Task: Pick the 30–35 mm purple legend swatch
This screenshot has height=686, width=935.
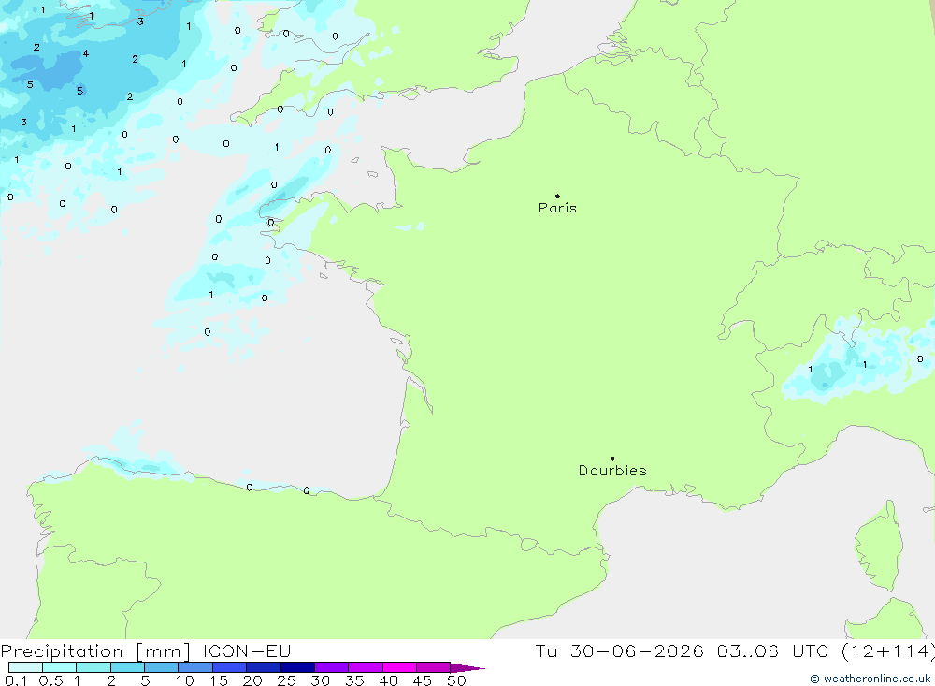Action: click(x=332, y=667)
